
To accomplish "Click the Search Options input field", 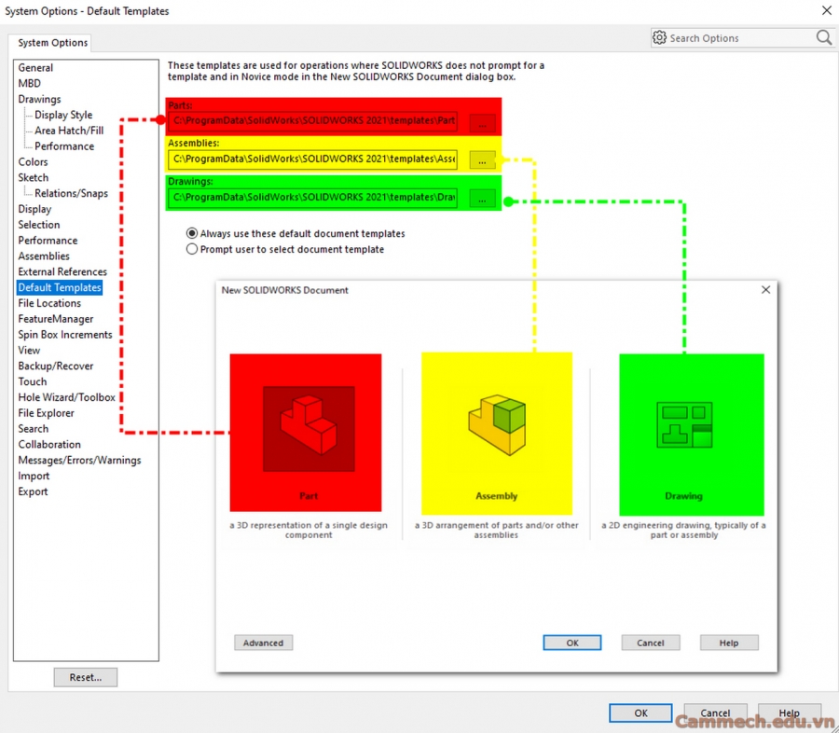I will click(x=741, y=38).
